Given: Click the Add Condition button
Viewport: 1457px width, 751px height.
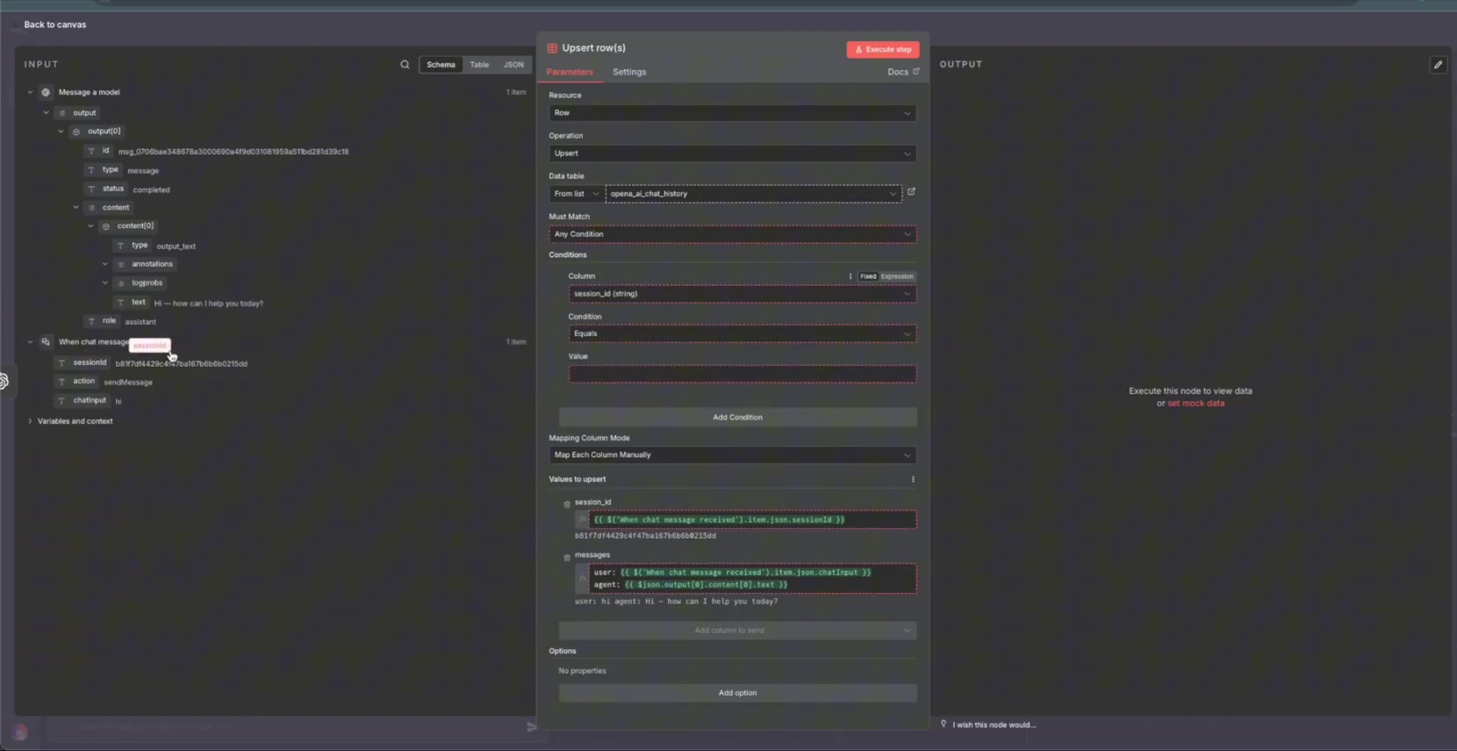Looking at the screenshot, I should (737, 418).
